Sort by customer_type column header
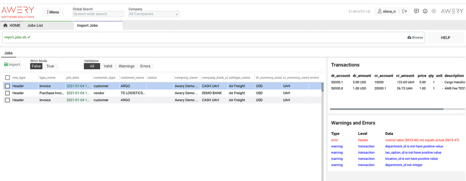Screen dimensions: 466x181 click(x=104, y=78)
